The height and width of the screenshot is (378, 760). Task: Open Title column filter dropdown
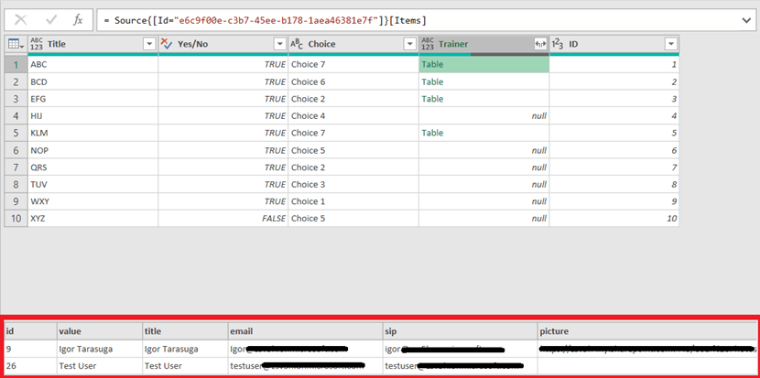[149, 44]
